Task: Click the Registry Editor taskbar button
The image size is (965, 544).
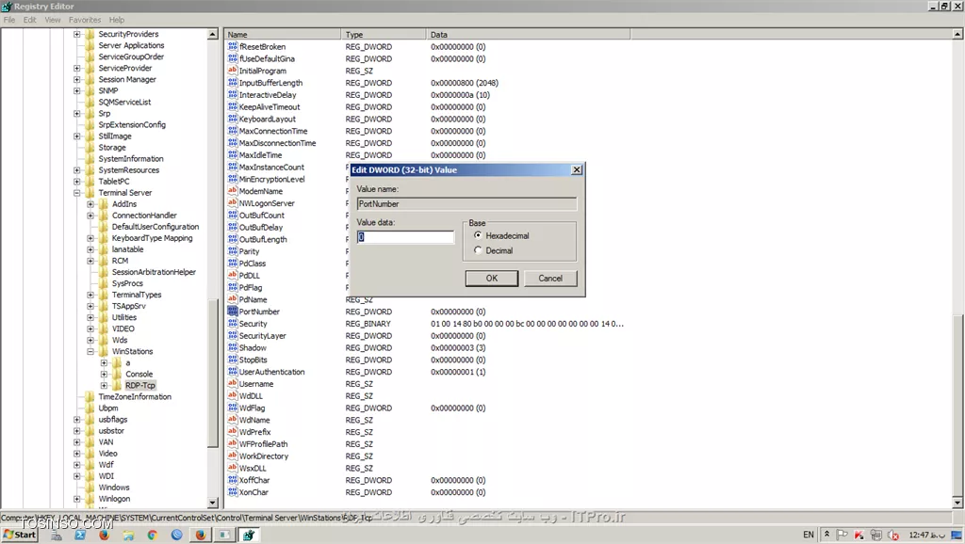Action: point(249,535)
